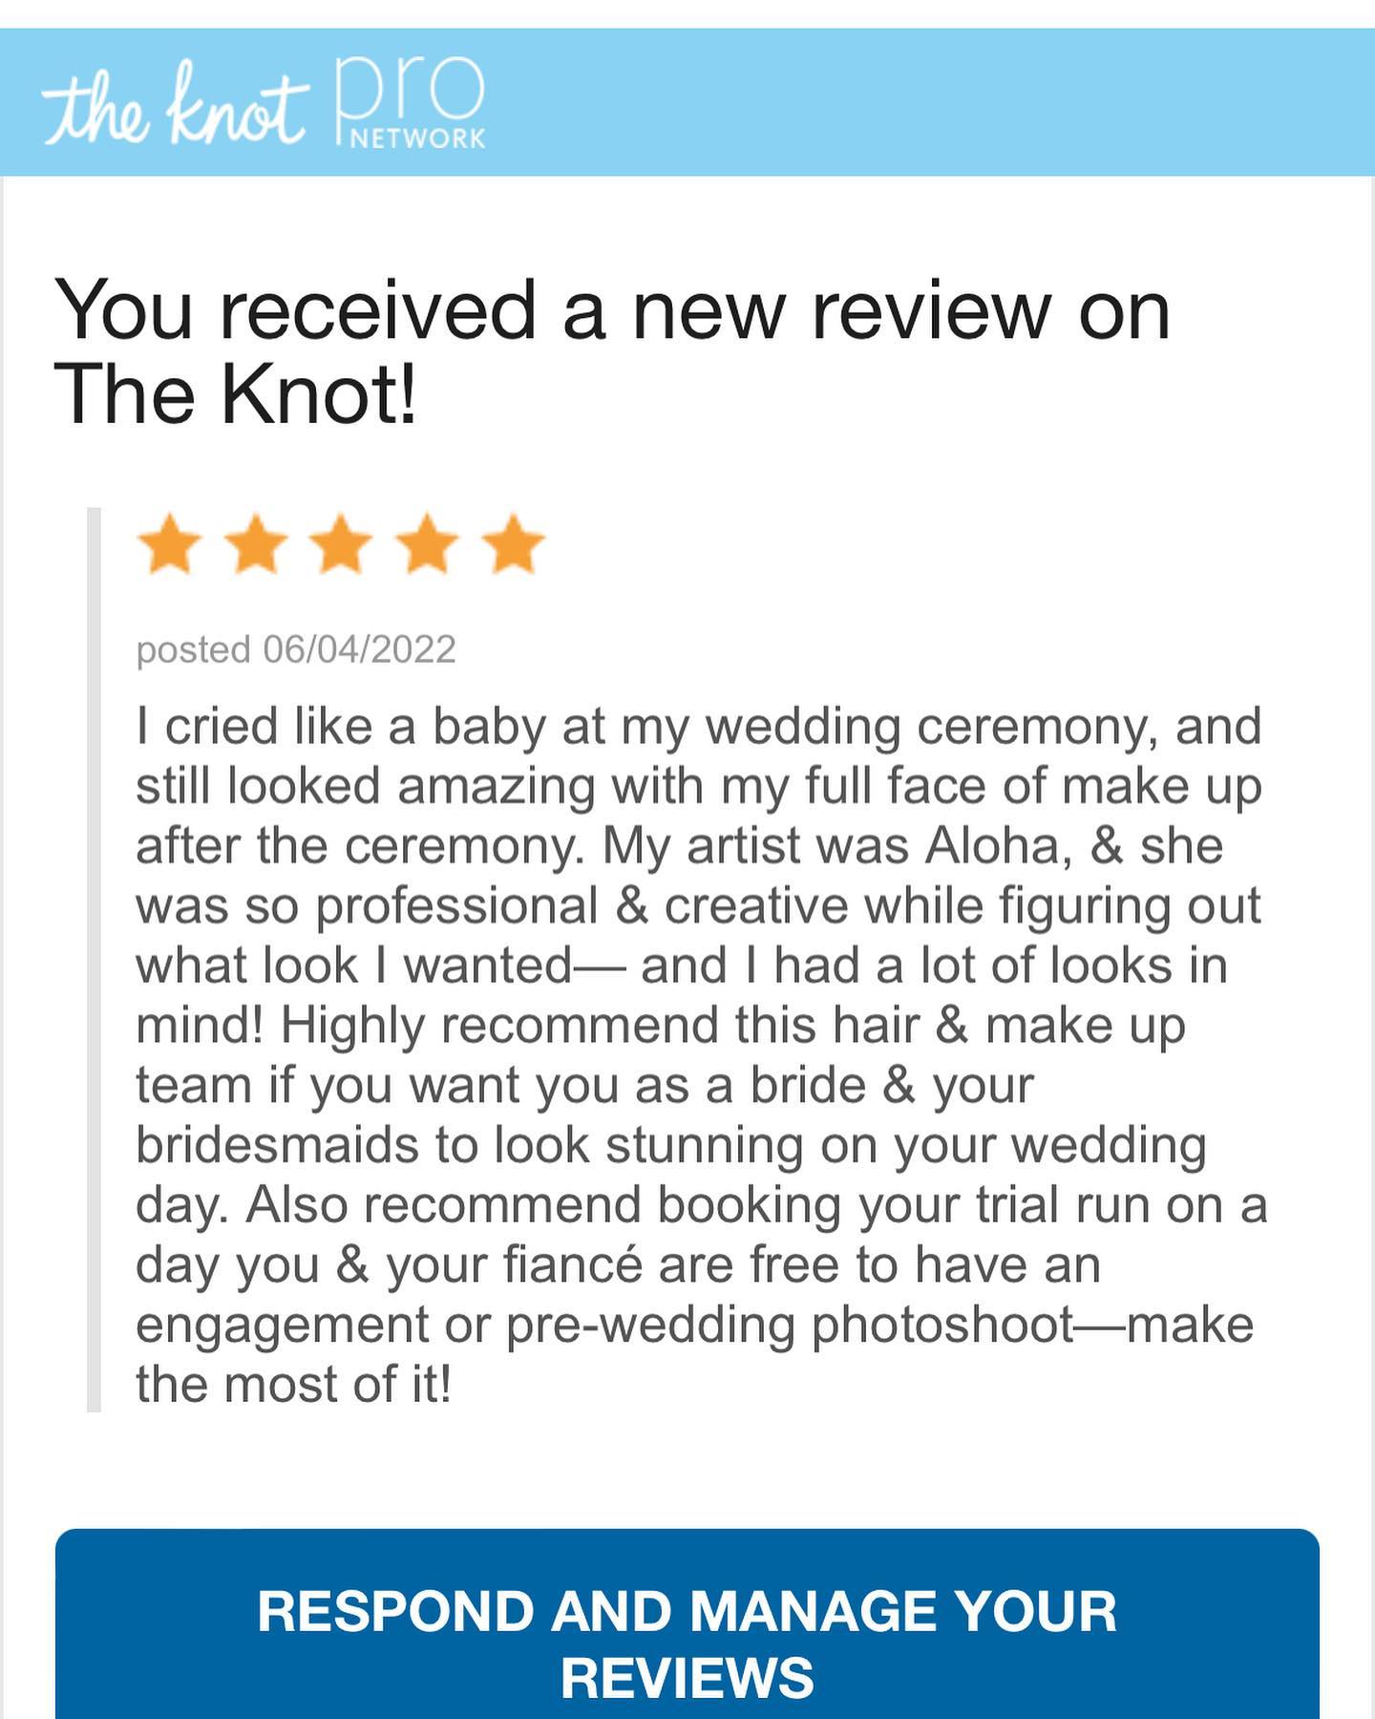1375x1719 pixels.
Task: Click the 'The Knot!' heading line
Action: 236,393
